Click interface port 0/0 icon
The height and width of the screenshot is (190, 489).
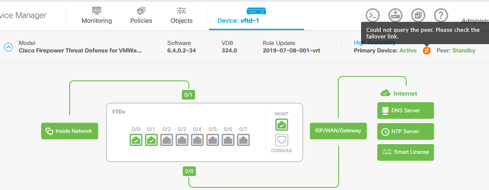pos(136,140)
